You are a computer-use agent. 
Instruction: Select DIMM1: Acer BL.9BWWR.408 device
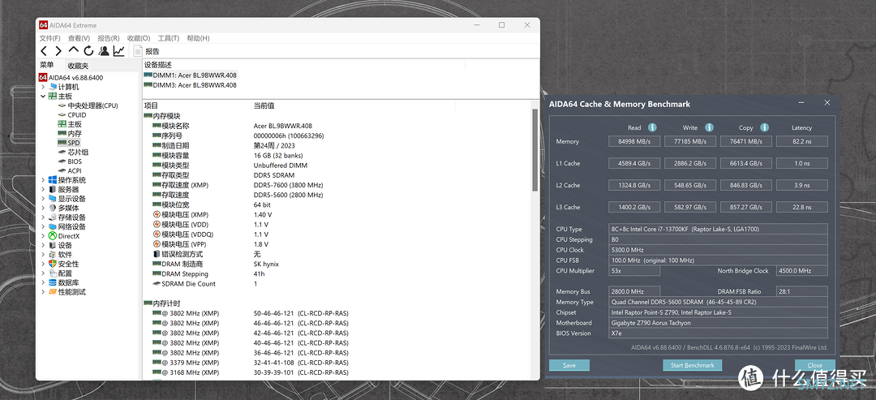(x=190, y=75)
